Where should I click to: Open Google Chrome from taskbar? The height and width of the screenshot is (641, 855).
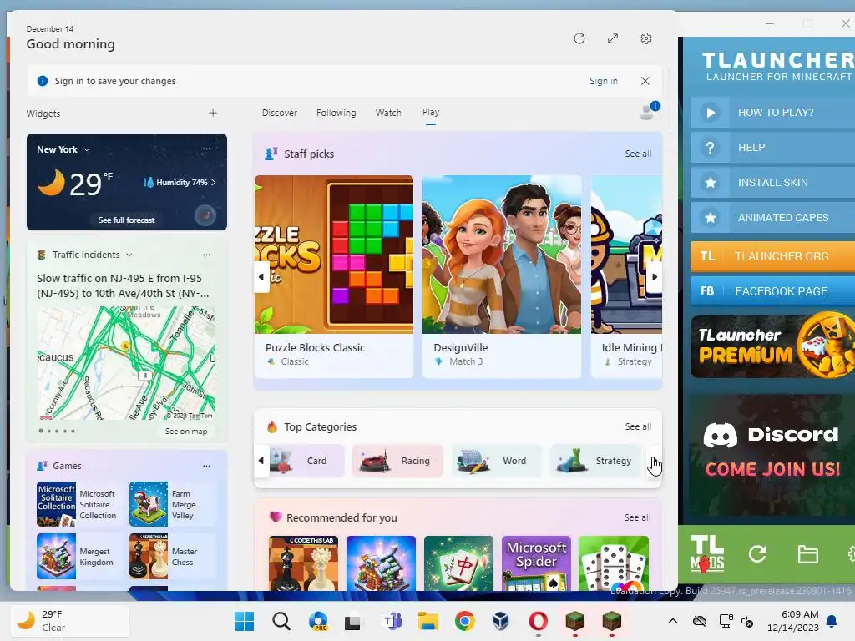tap(464, 621)
